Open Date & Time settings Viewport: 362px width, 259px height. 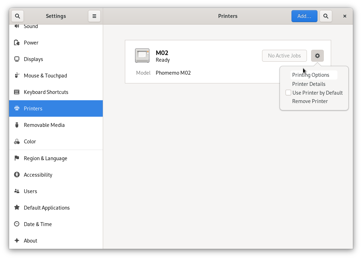[56, 224]
